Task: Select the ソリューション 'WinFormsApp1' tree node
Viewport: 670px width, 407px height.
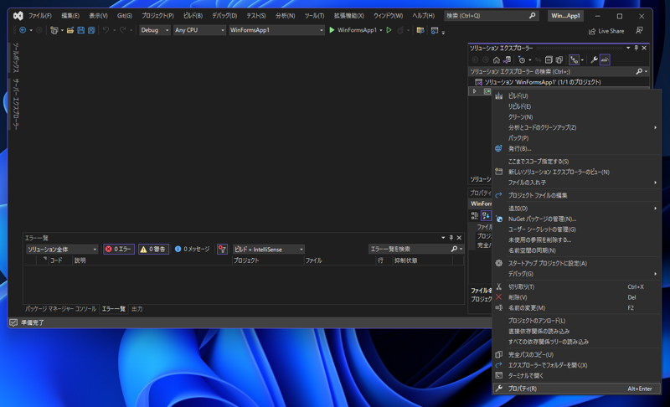Action: point(542,82)
